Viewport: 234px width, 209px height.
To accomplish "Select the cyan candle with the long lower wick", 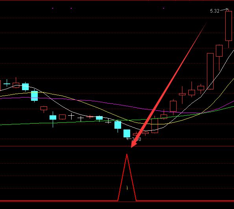I will coord(53,119).
